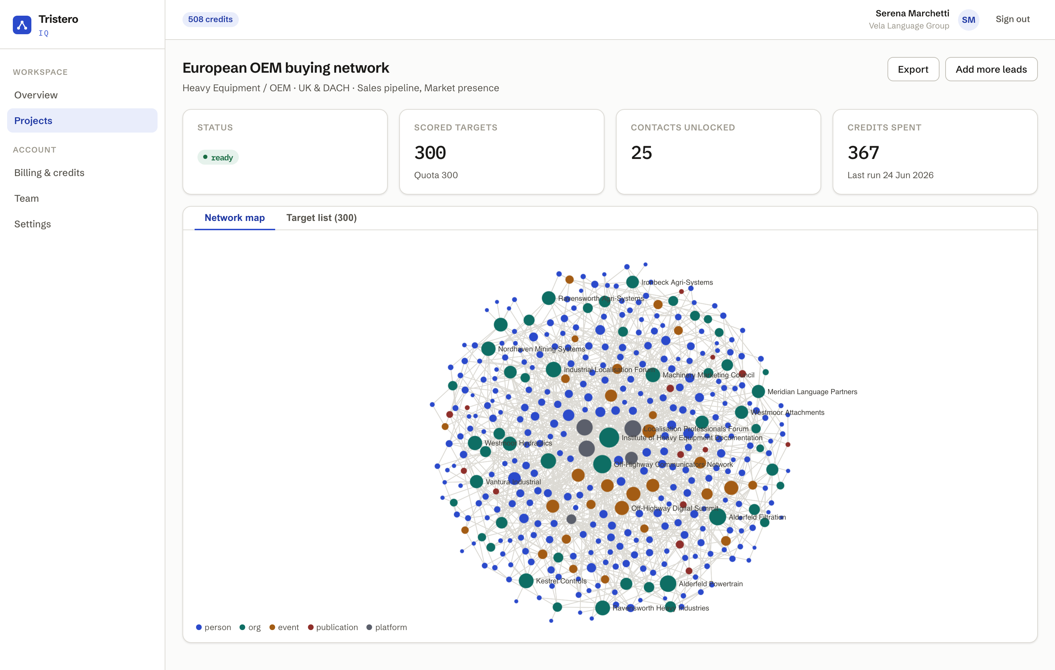Select the Industrial Localisation Forum node

(554, 370)
